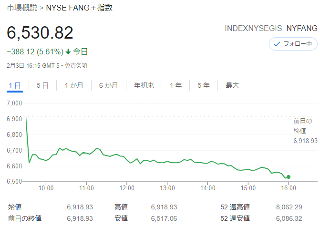Switch to the 6か月 chart range tab
Image resolution: width=320 pixels, height=227 pixels.
[x=109, y=85]
